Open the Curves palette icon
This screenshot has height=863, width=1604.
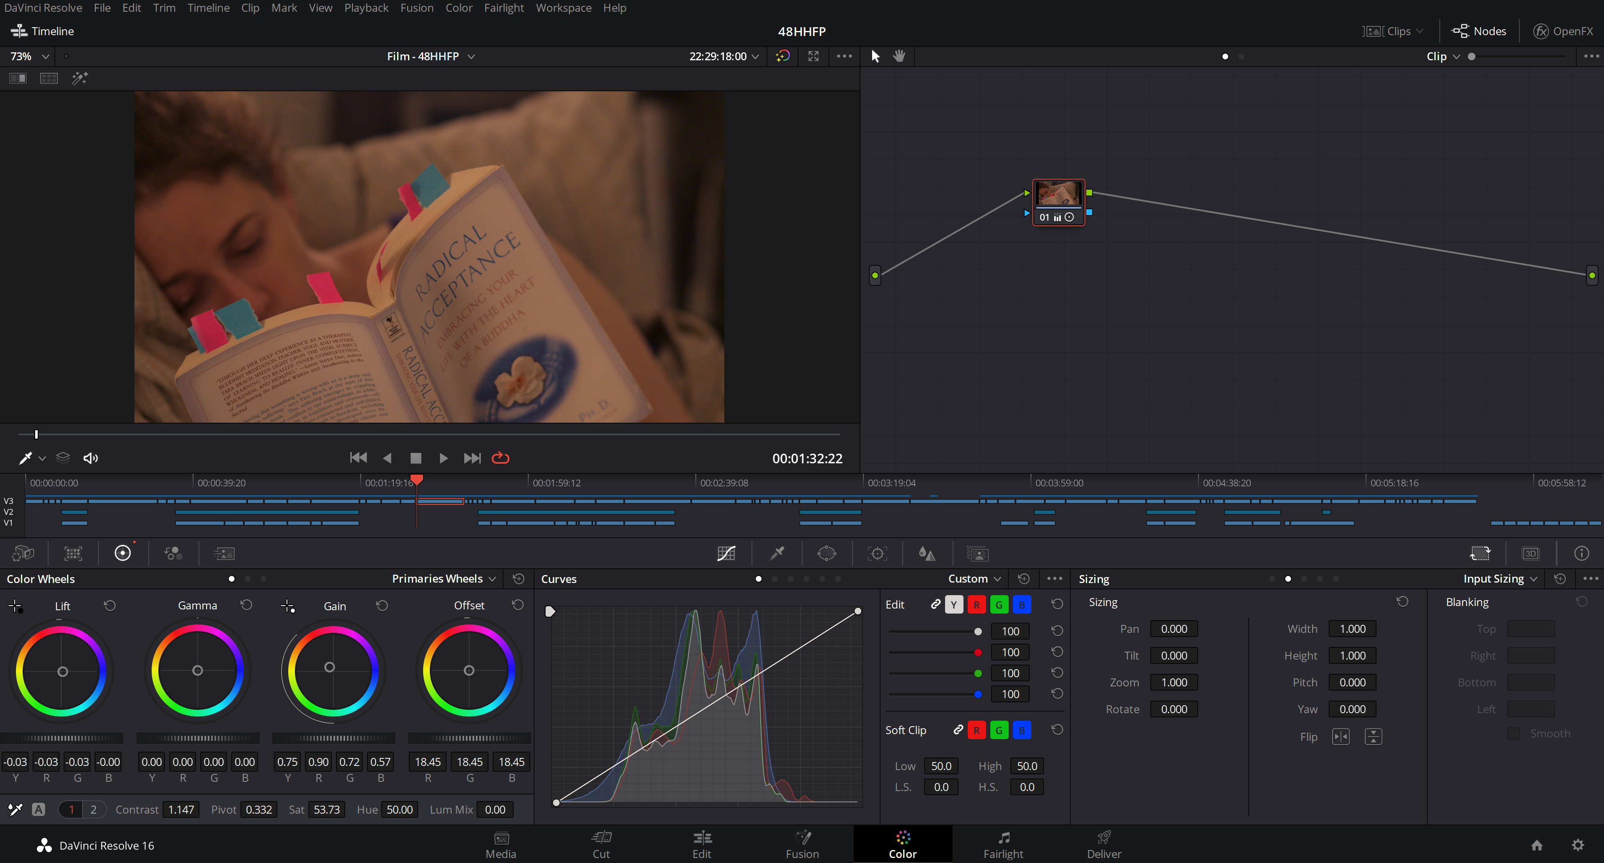pos(726,553)
